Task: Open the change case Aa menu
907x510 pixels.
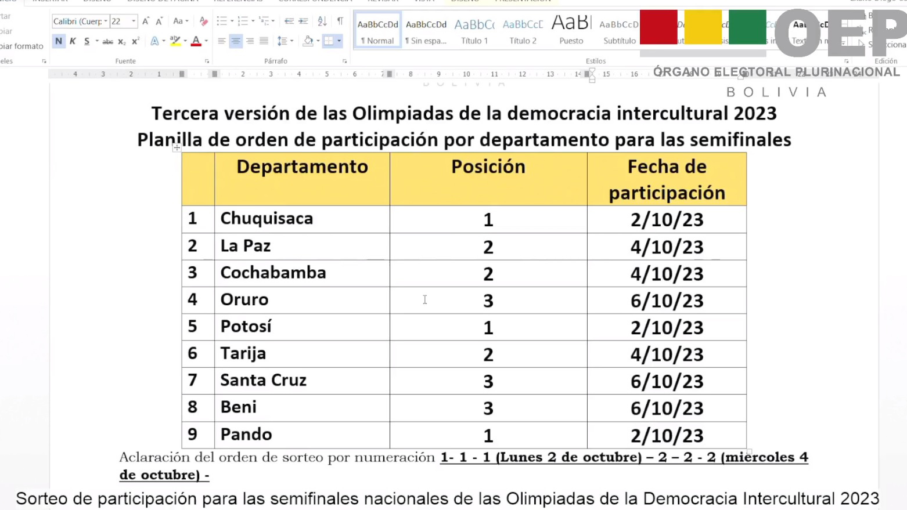Action: (181, 21)
